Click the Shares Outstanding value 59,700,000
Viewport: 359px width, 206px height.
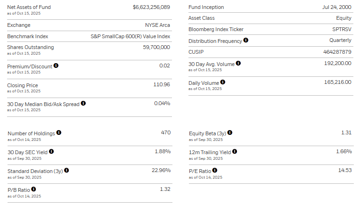tap(156, 47)
